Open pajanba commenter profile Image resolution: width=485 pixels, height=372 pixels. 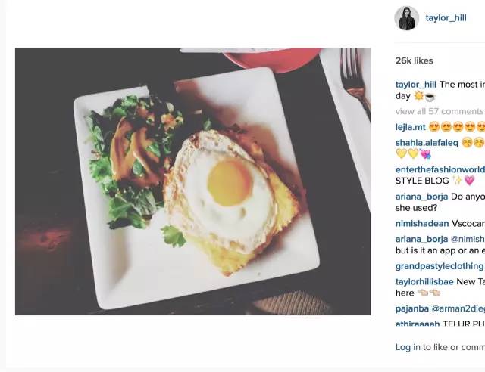tap(412, 308)
